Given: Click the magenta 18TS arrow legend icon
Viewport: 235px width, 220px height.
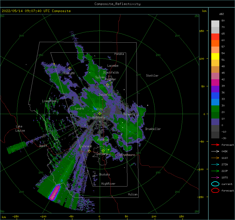Looking at the screenshot, I should click(x=215, y=178).
